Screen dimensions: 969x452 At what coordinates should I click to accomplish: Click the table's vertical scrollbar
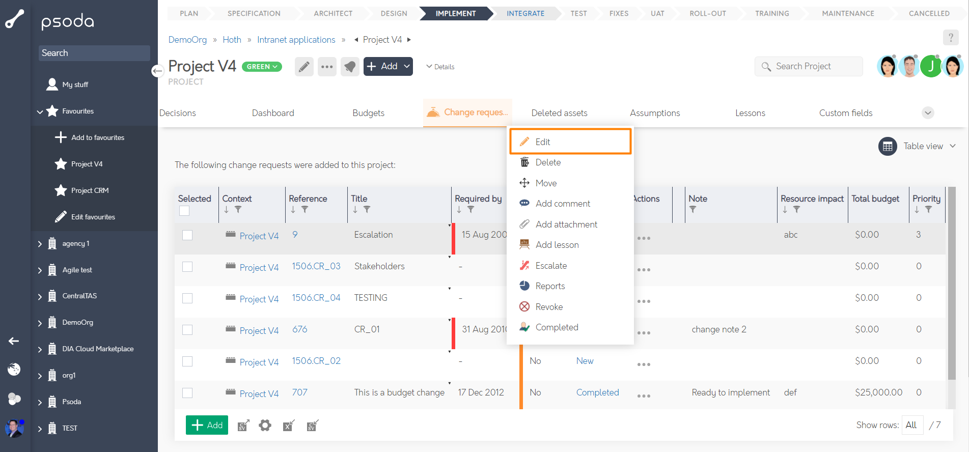(x=951, y=285)
